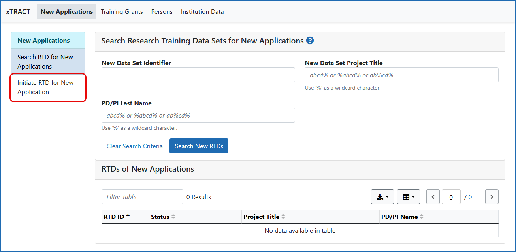Image resolution: width=516 pixels, height=252 pixels.
Task: Click the Search New RTDs button
Action: 199,146
